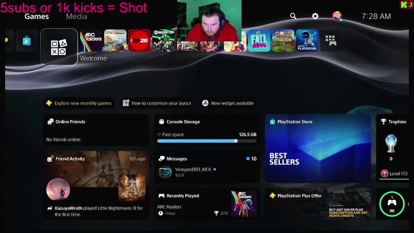Open the ARC Raiders recently played thumbnail
Viewport: 414px width, 233px height.
(x=244, y=204)
